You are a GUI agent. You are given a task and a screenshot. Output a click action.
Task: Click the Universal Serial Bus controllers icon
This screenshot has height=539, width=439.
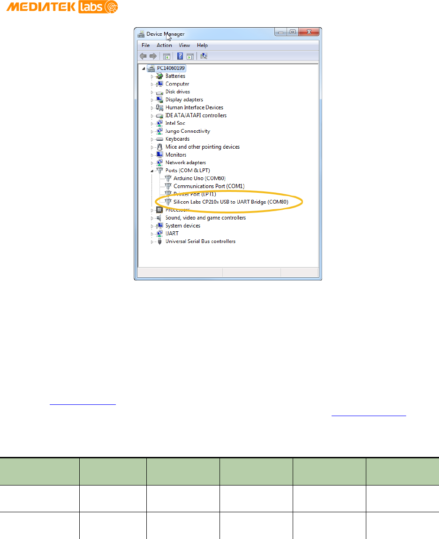[159, 241]
